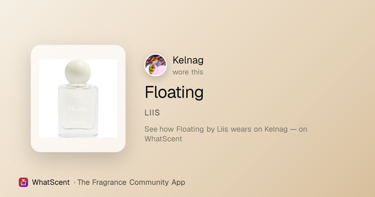The height and width of the screenshot is (197, 375).
Task: Click the "wore this" caption
Action: click(x=188, y=72)
